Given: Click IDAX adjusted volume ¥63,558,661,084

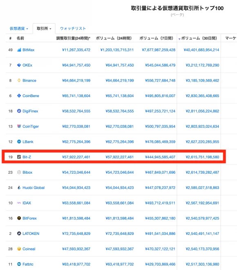Looking at the screenshot, I should click(76, 203).
